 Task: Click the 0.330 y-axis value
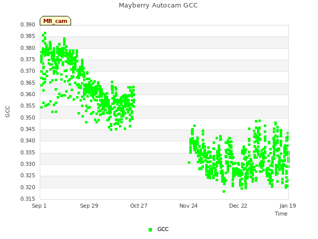[x=28, y=164]
